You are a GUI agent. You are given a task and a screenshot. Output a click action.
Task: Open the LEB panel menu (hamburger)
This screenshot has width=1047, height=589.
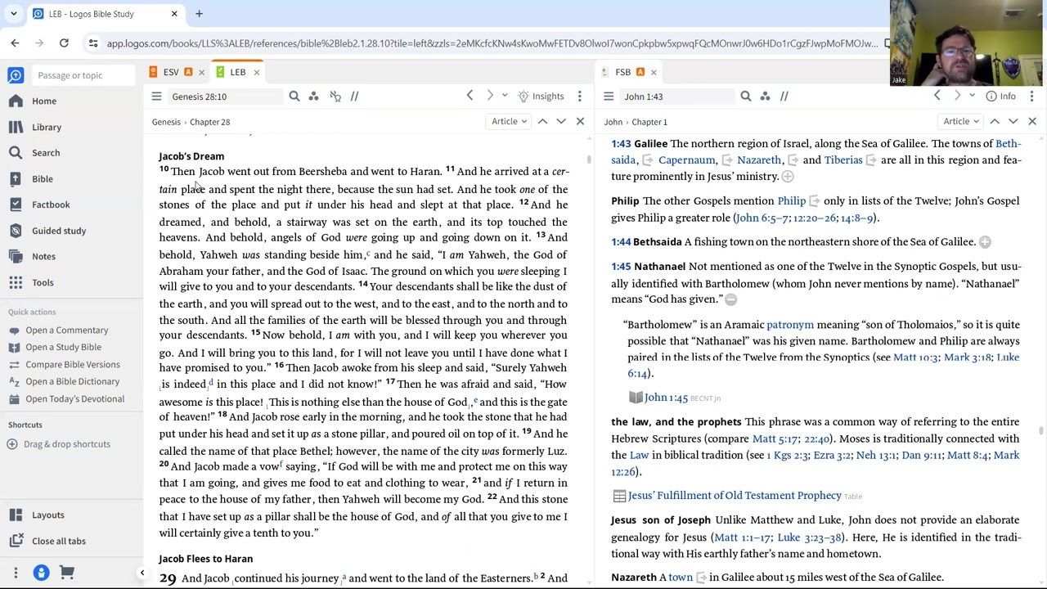click(x=156, y=97)
